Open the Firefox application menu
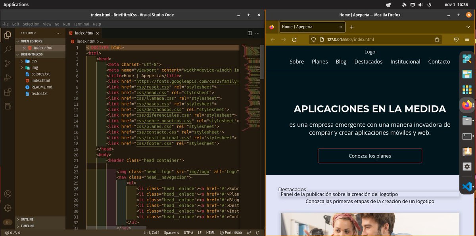This screenshot has width=476, height=236. 467,40
